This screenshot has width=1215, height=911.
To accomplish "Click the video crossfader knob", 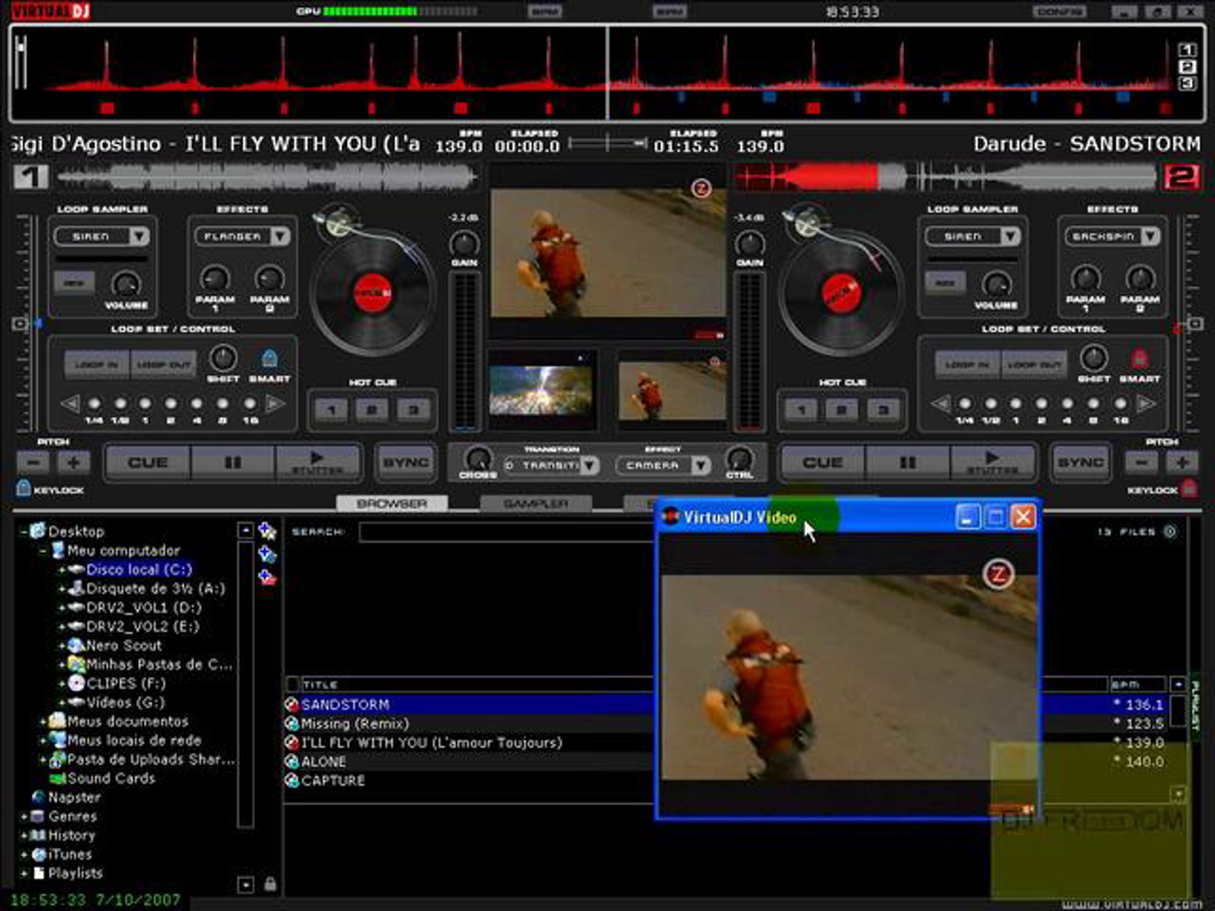I will (x=478, y=459).
